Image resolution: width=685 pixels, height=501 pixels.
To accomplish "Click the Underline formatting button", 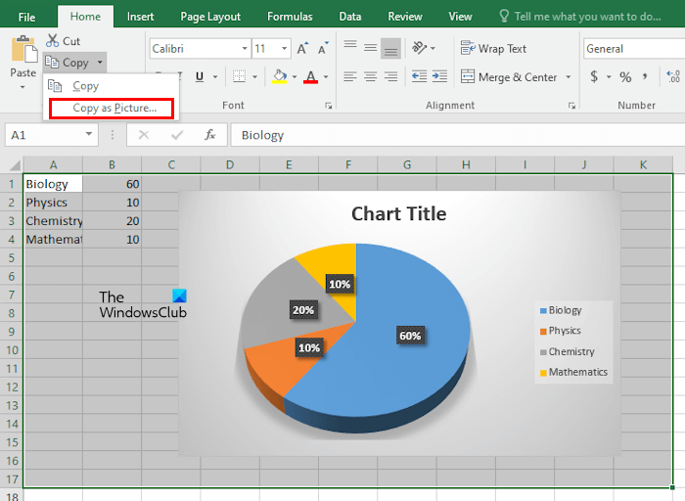I will (x=200, y=77).
